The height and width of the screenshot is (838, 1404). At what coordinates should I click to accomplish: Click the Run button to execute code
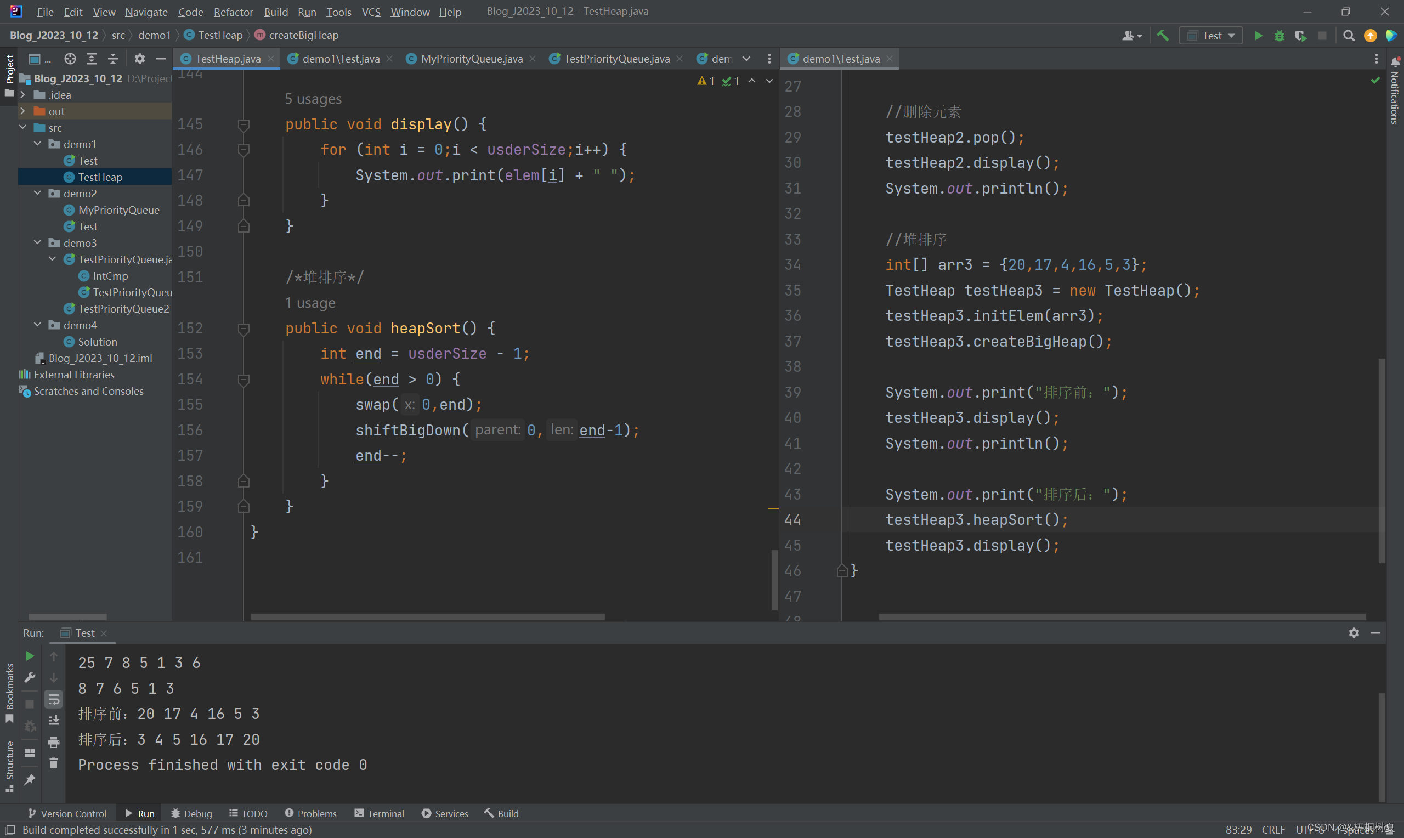click(x=1258, y=37)
